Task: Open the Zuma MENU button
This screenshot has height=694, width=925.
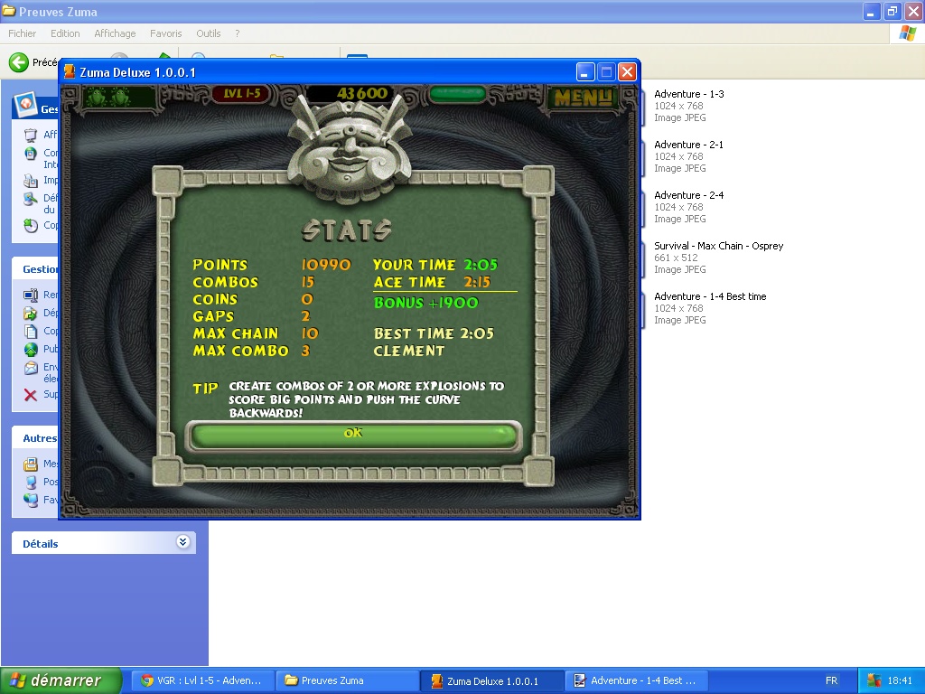Action: click(583, 98)
